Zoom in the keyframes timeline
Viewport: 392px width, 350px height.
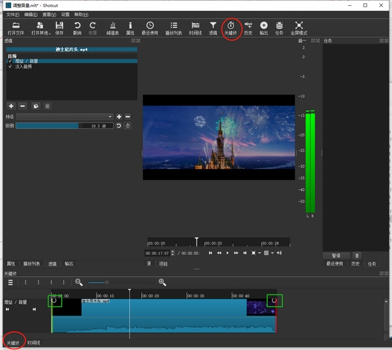[x=162, y=282]
